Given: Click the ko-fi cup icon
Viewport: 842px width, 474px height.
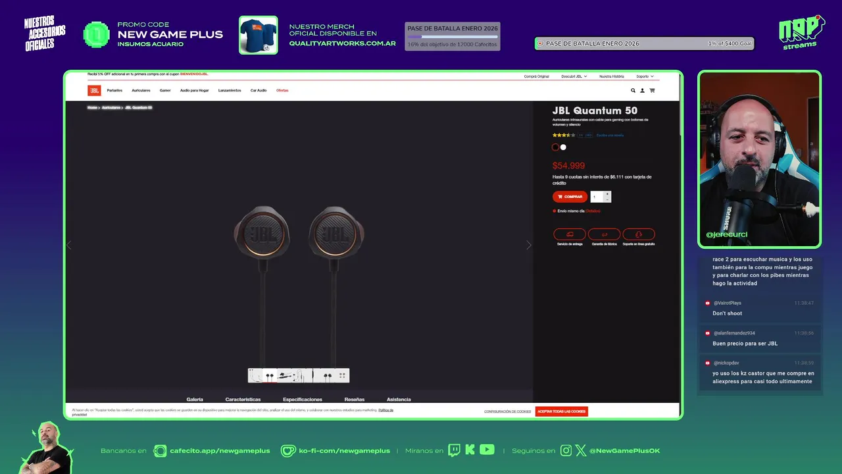Looking at the screenshot, I should click(x=288, y=451).
